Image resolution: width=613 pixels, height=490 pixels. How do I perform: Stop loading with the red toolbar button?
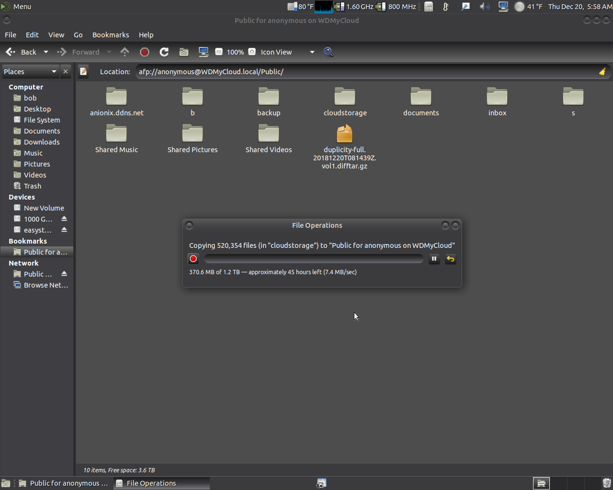(145, 52)
